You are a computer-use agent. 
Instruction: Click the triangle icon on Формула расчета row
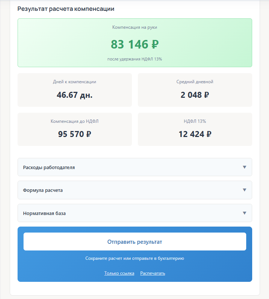(x=244, y=190)
